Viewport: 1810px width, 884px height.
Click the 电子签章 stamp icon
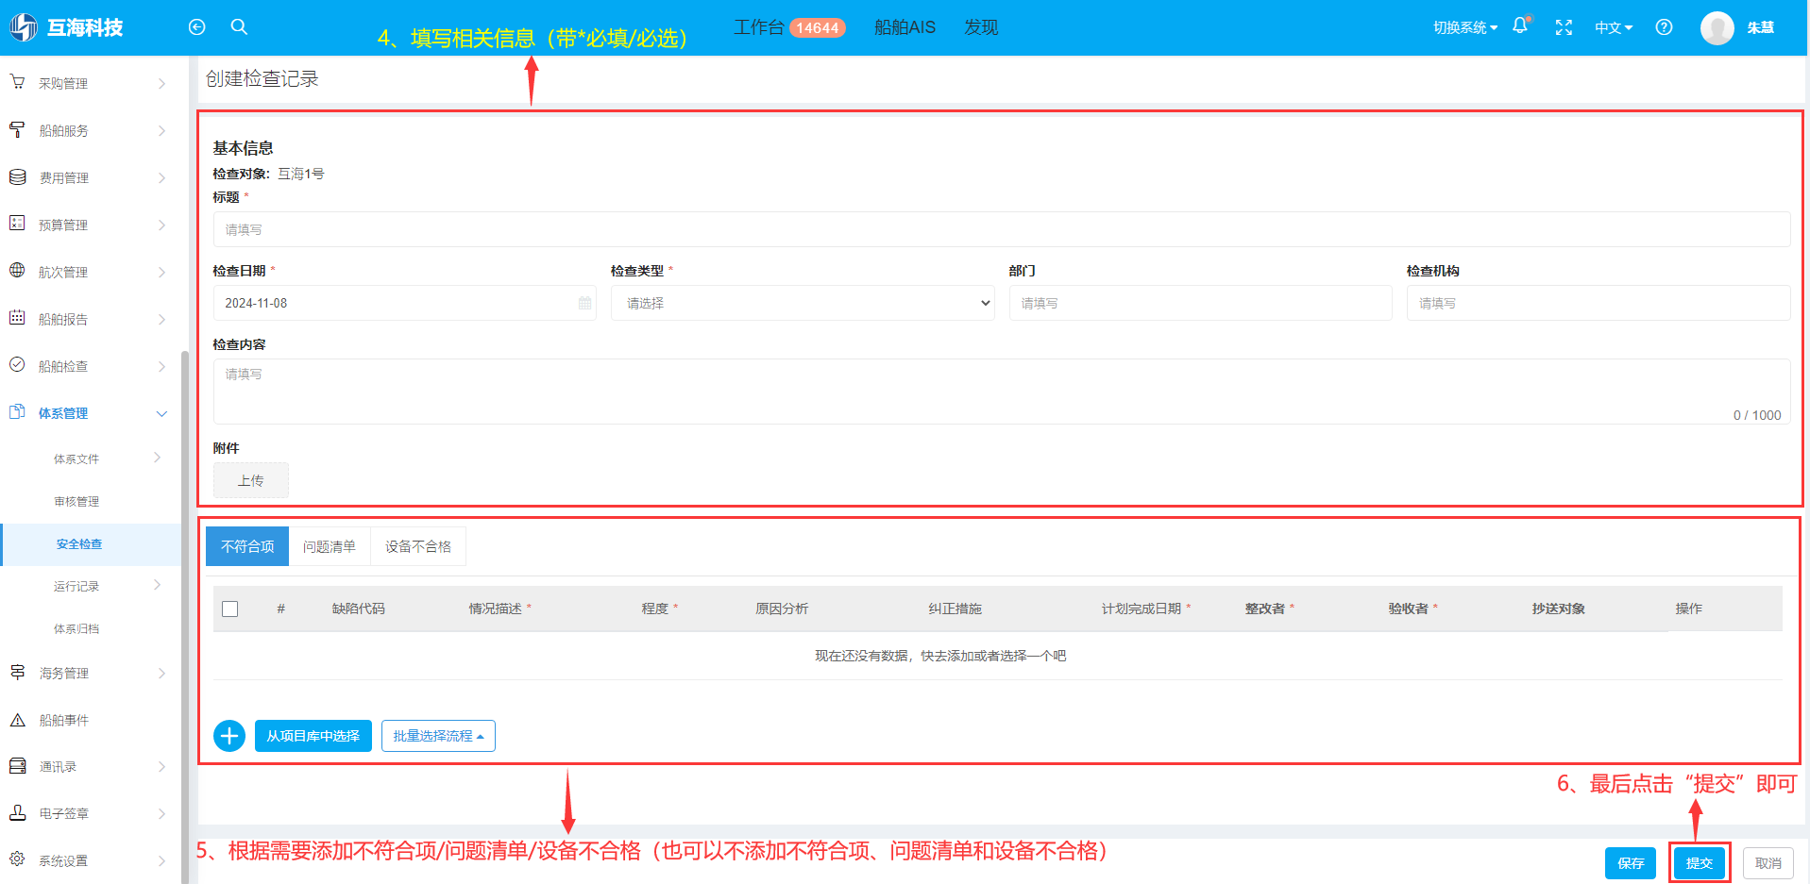[x=17, y=812]
